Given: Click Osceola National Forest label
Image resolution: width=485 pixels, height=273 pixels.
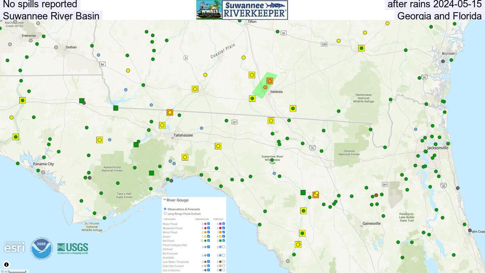Looking at the screenshot, I should [x=349, y=152].
